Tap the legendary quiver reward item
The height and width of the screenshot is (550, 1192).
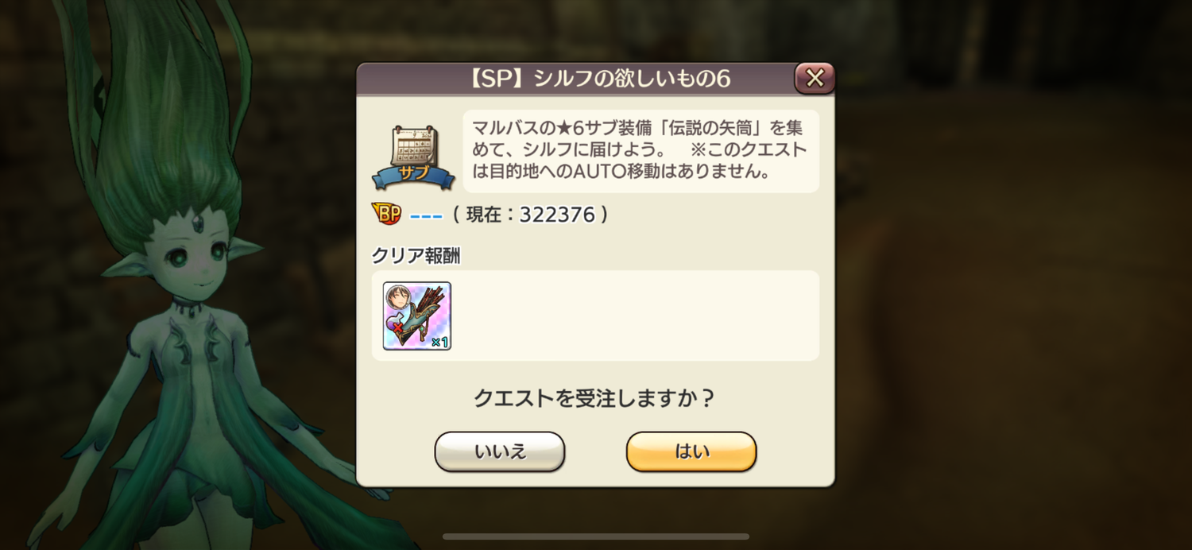(417, 316)
